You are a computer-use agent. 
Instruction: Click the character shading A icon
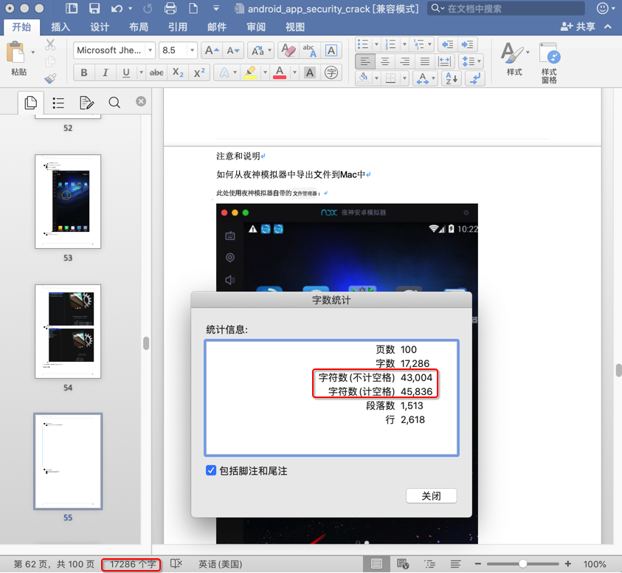pos(310,72)
